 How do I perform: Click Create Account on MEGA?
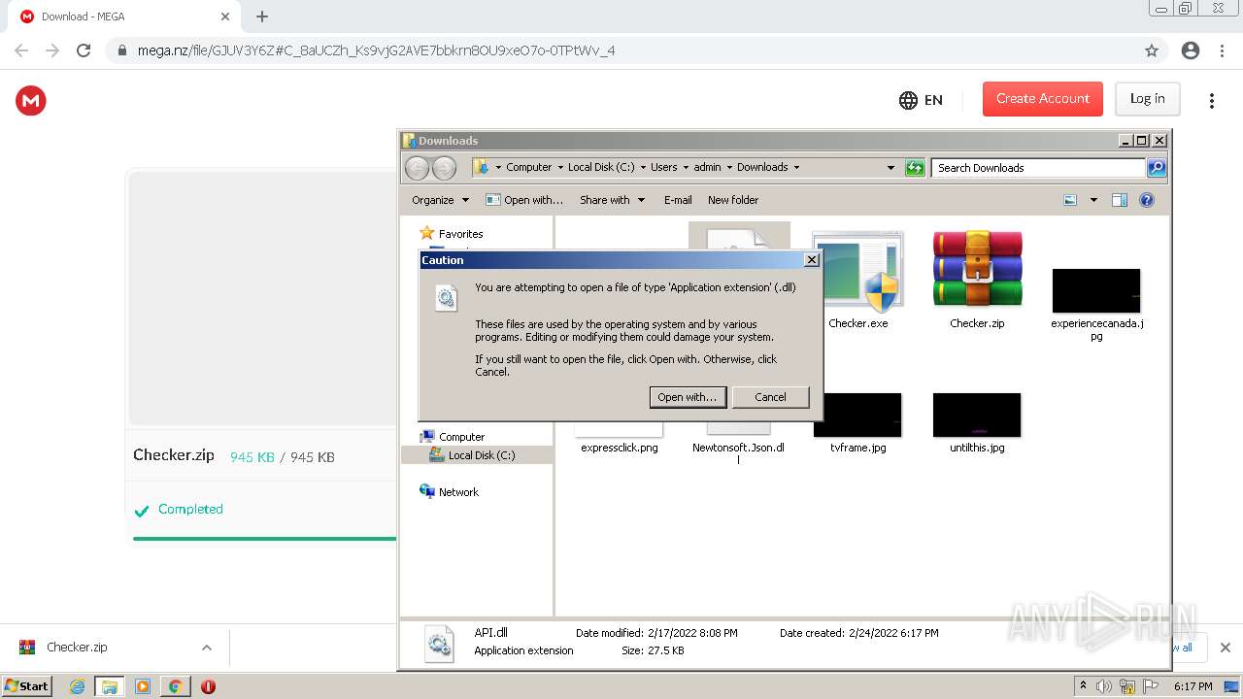click(x=1043, y=99)
